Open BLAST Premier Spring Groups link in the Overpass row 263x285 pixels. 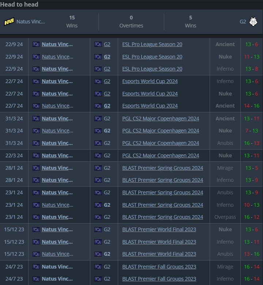(162, 217)
